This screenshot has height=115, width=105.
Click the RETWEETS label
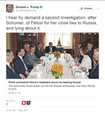click(x=11, y=101)
